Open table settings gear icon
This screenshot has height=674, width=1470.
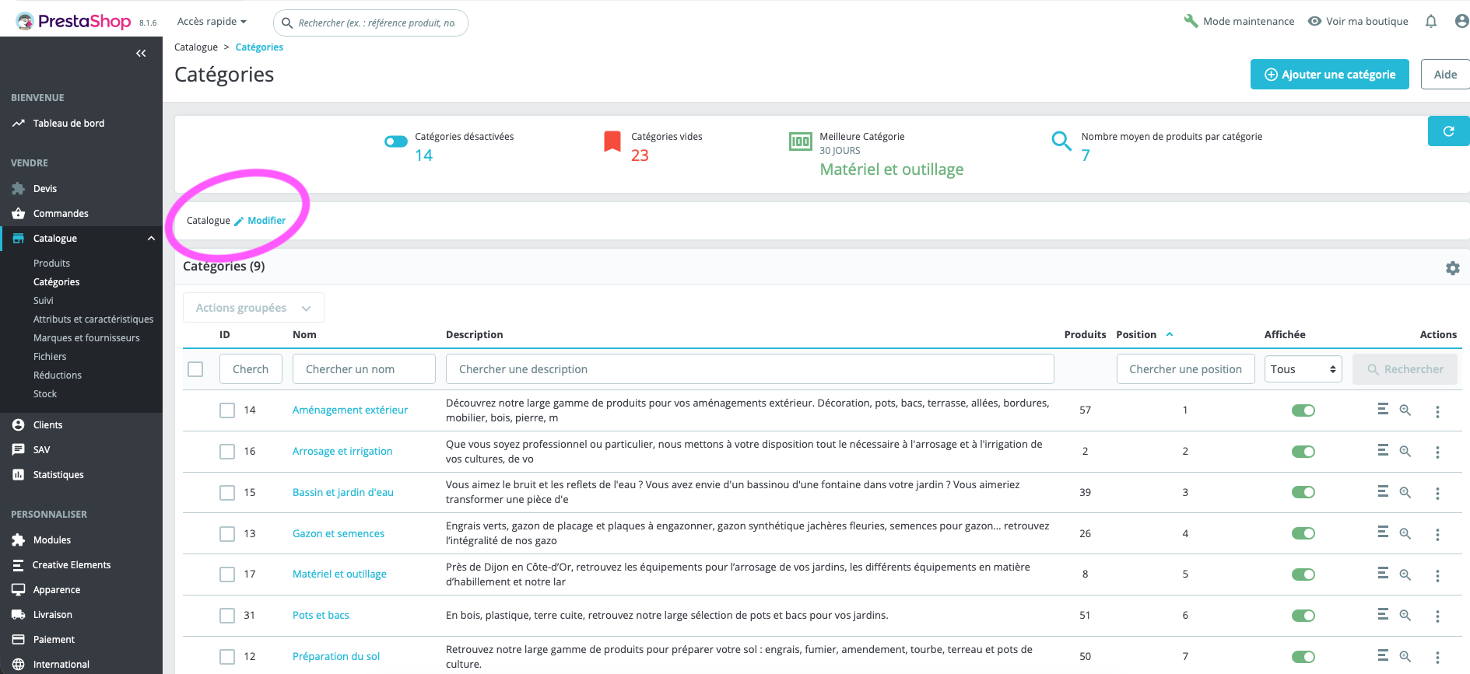click(x=1452, y=268)
